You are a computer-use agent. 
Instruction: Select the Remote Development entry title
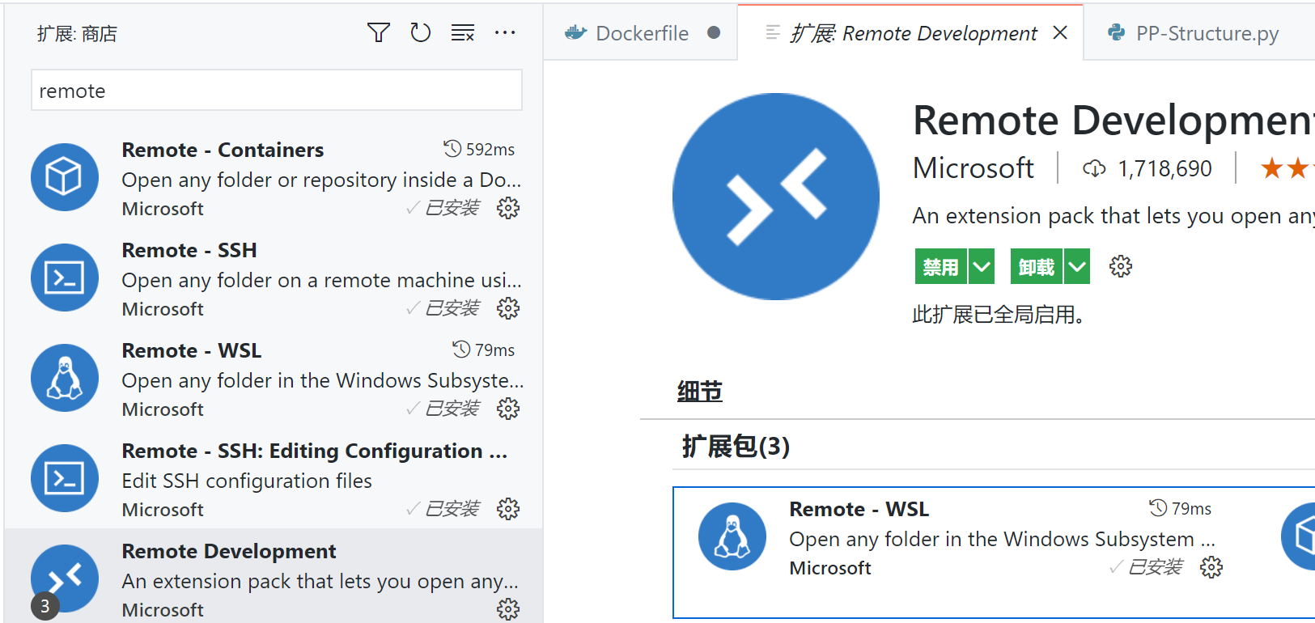click(229, 551)
